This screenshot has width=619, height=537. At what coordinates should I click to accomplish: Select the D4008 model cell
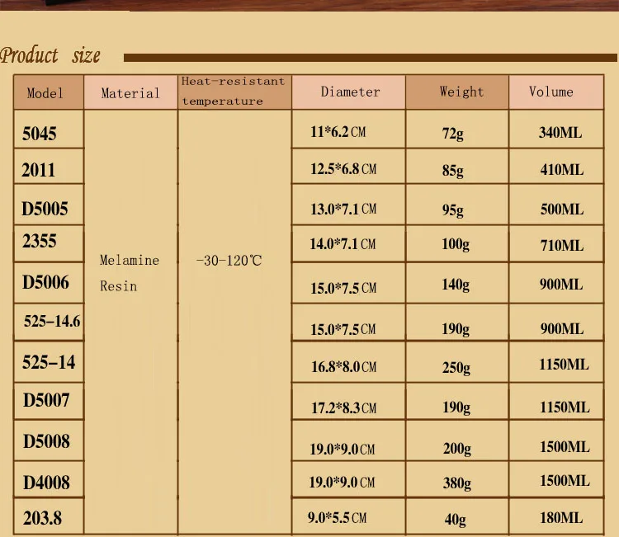point(49,479)
